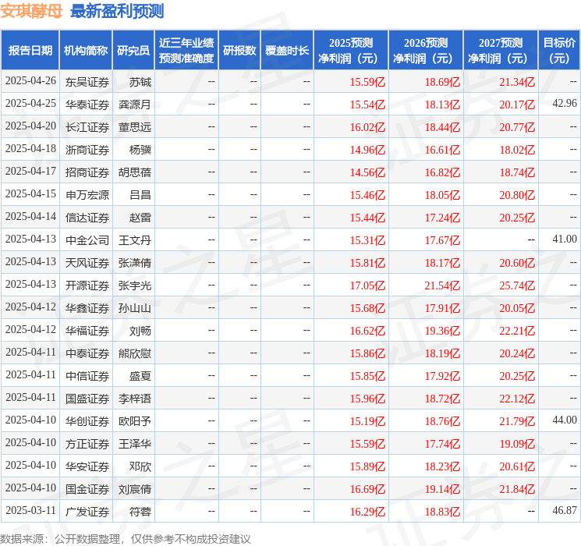Click target price 42.96

coord(565,104)
